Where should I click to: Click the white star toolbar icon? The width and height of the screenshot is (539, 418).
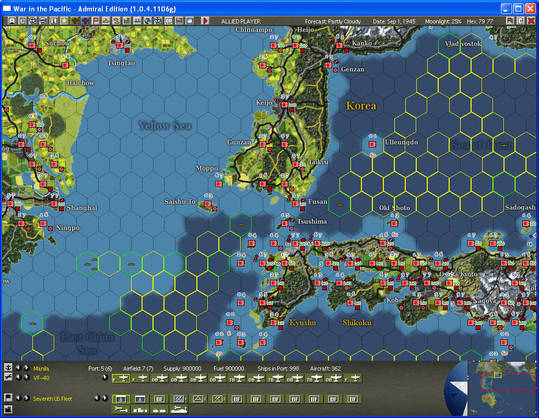64,20
